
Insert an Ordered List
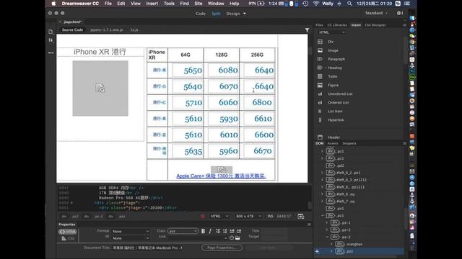tap(339, 102)
